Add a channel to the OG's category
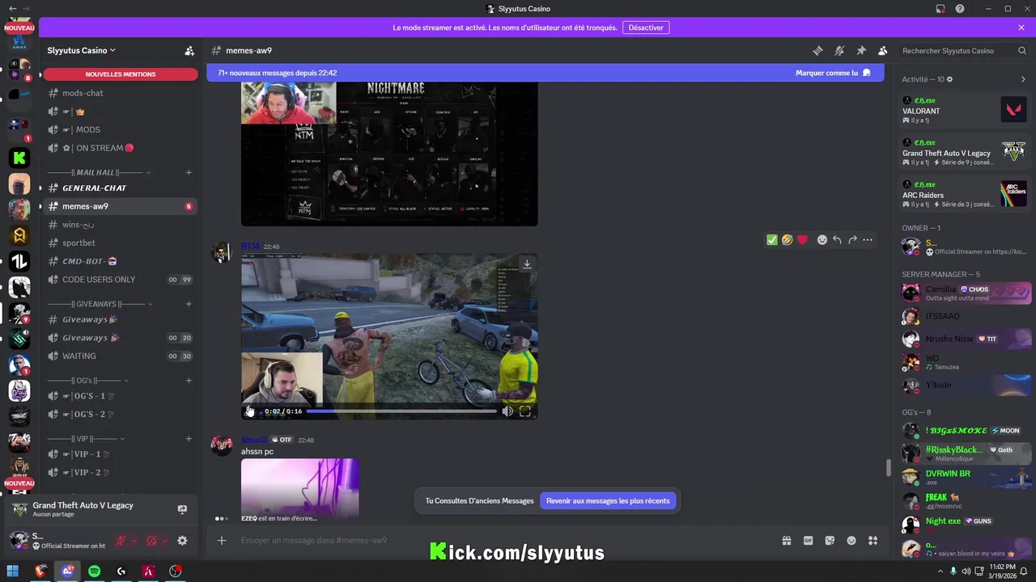1036x582 pixels. [x=189, y=380]
